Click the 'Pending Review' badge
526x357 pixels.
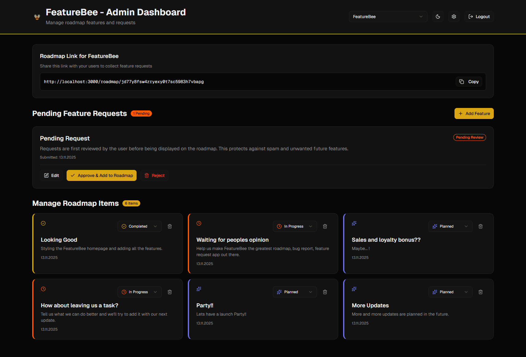coord(470,137)
